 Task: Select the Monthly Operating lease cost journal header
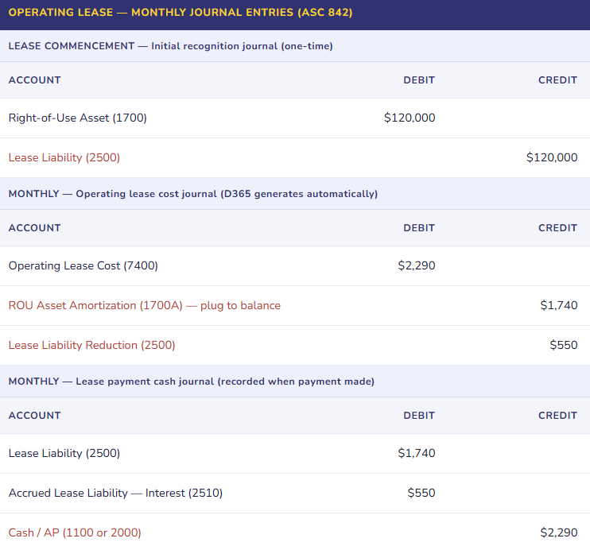click(x=192, y=194)
